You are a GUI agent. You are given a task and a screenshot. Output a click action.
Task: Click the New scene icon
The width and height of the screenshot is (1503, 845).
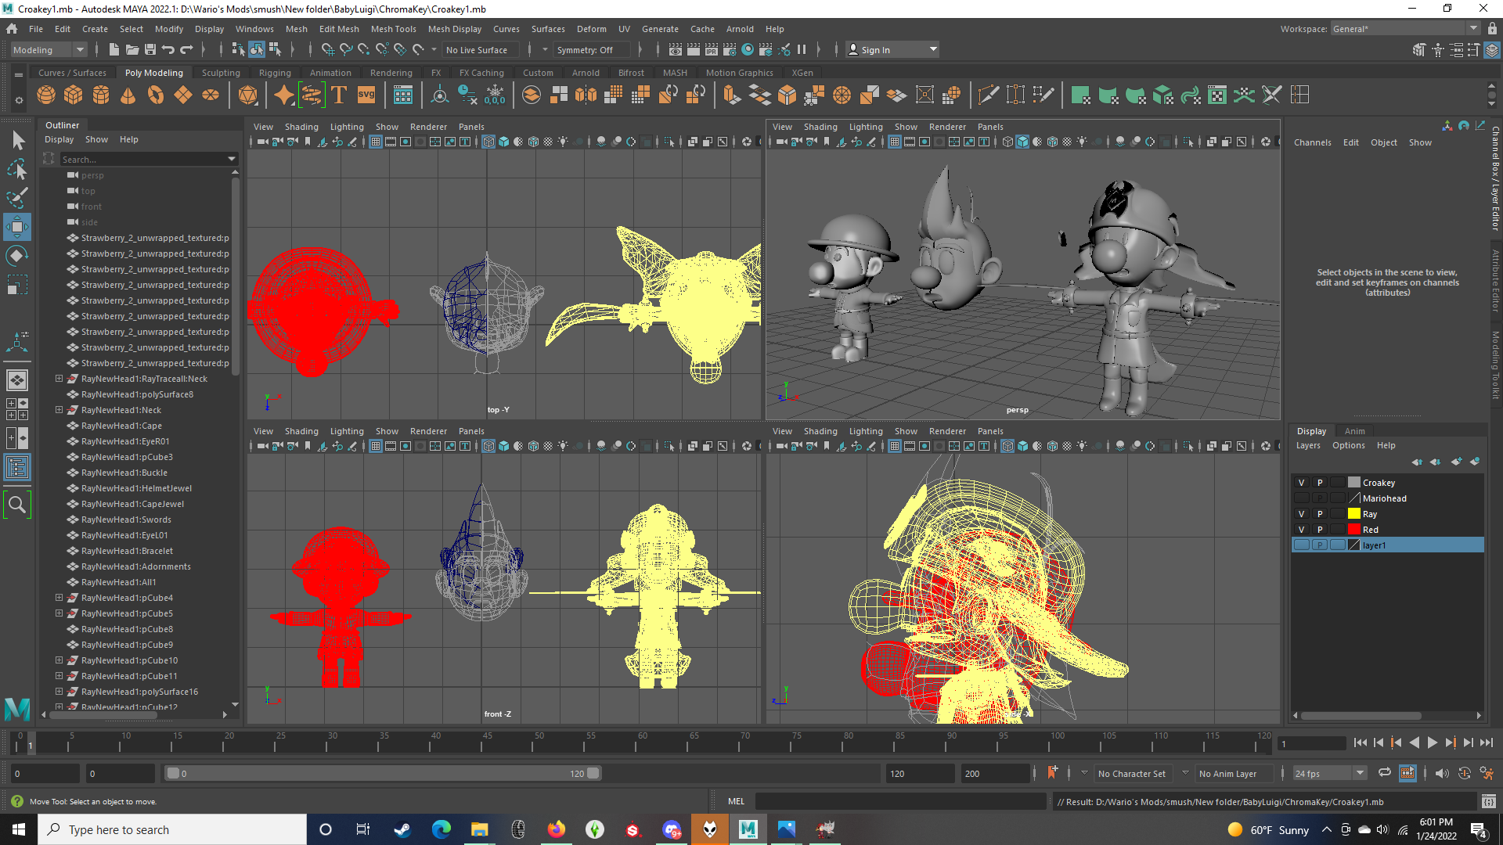(x=114, y=50)
